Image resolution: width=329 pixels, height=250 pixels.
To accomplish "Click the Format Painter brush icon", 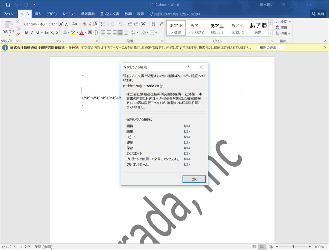I will point(18,35).
